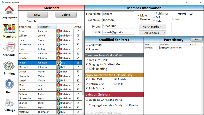Click the avatar icon for Thomas Taylor
Image resolution: width=204 pixels, height=115 pixels.
pyautogui.click(x=59, y=107)
